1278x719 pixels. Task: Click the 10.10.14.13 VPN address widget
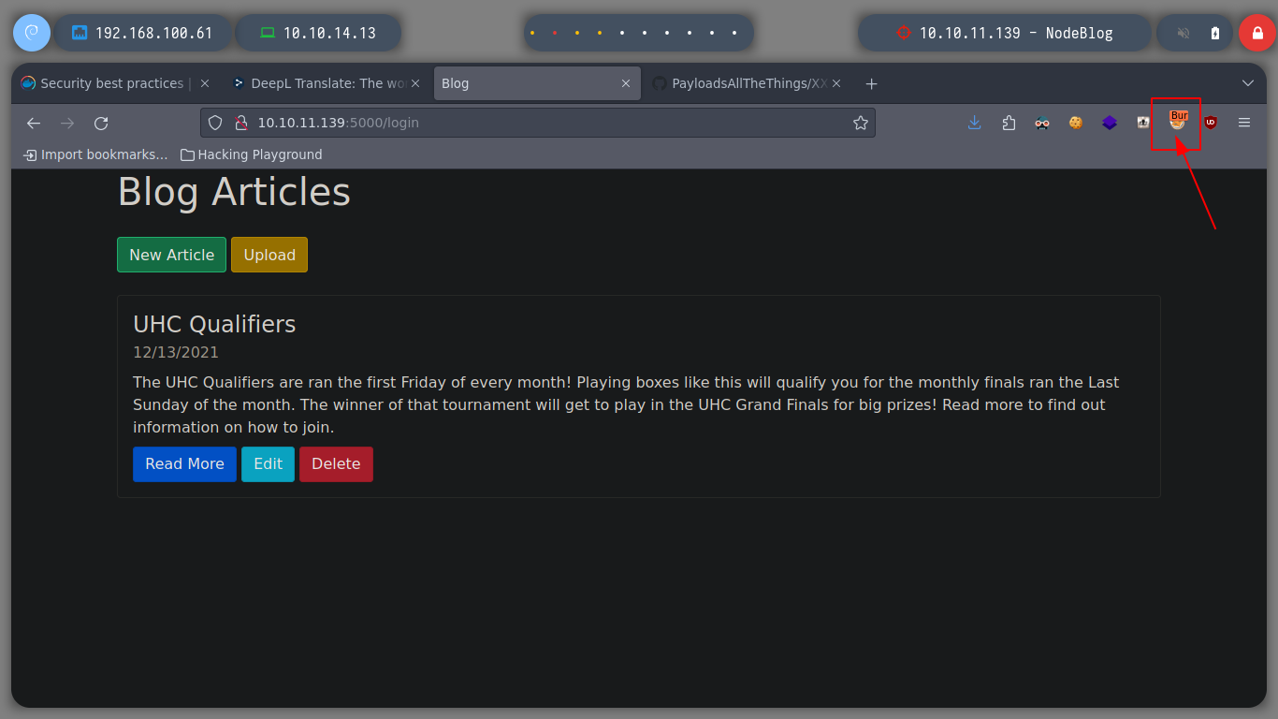pyautogui.click(x=318, y=33)
